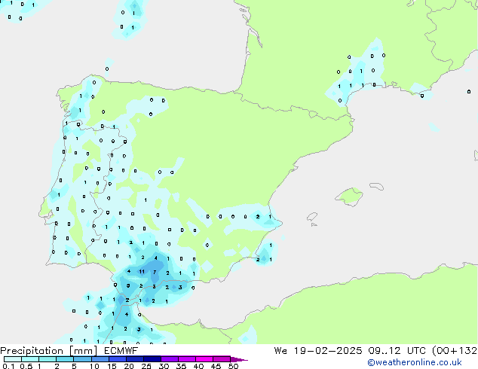Click the '19-02-2025' date text
This screenshot has height=369, width=478.
(x=328, y=351)
